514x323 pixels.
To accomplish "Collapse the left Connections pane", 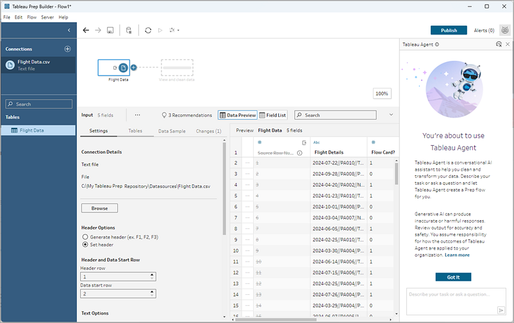I will [69, 30].
